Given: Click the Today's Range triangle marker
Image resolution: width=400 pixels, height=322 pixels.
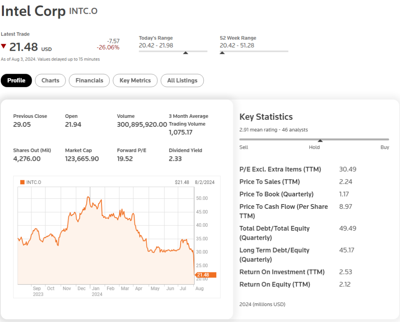Looking at the screenshot, I should (x=186, y=53).
